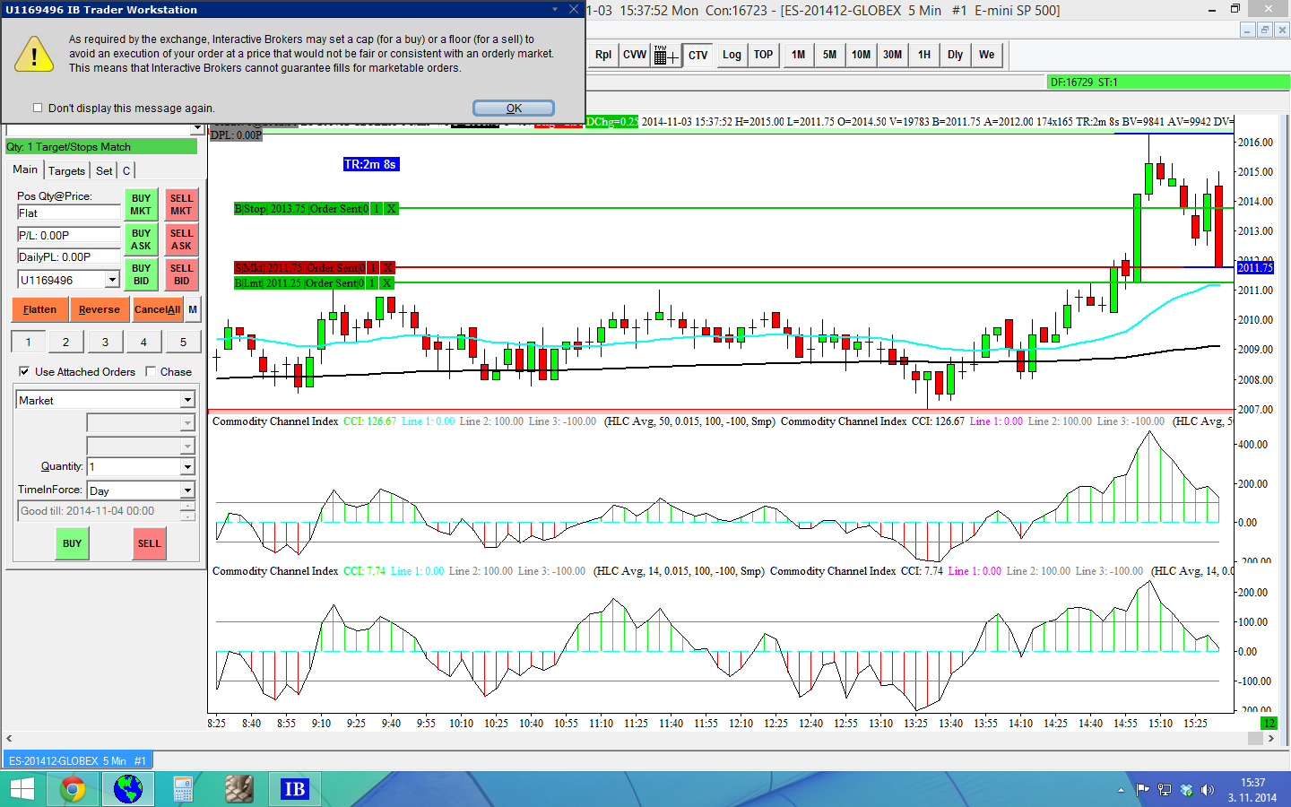Open the C tab
This screenshot has height=807, width=1291.
126,170
